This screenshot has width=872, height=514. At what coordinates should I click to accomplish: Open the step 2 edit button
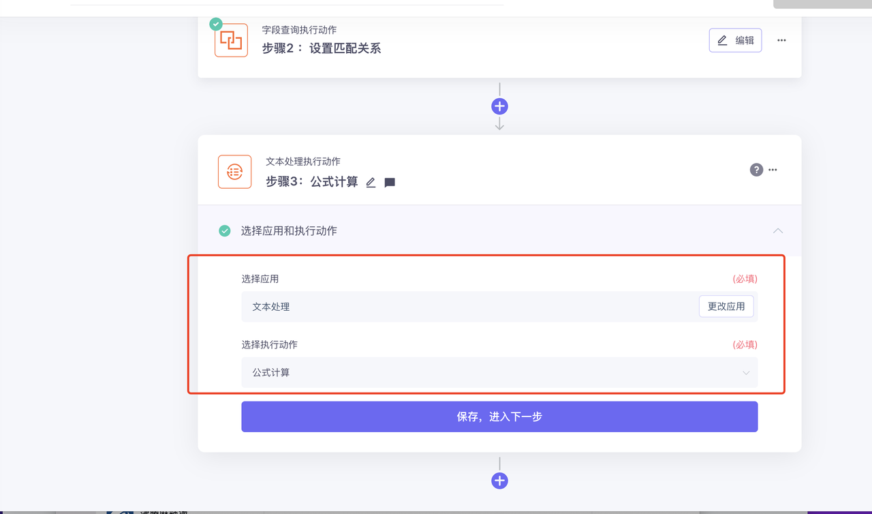735,40
